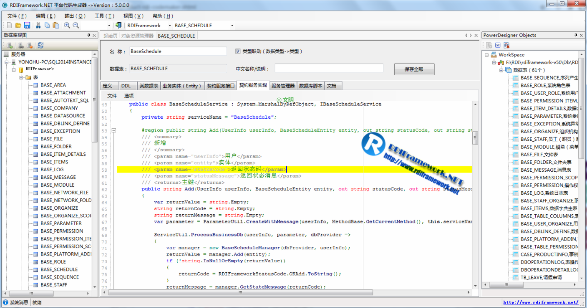This screenshot has width=587, height=308.
Task: Click the delete table icon with red X
Action: (507, 45)
